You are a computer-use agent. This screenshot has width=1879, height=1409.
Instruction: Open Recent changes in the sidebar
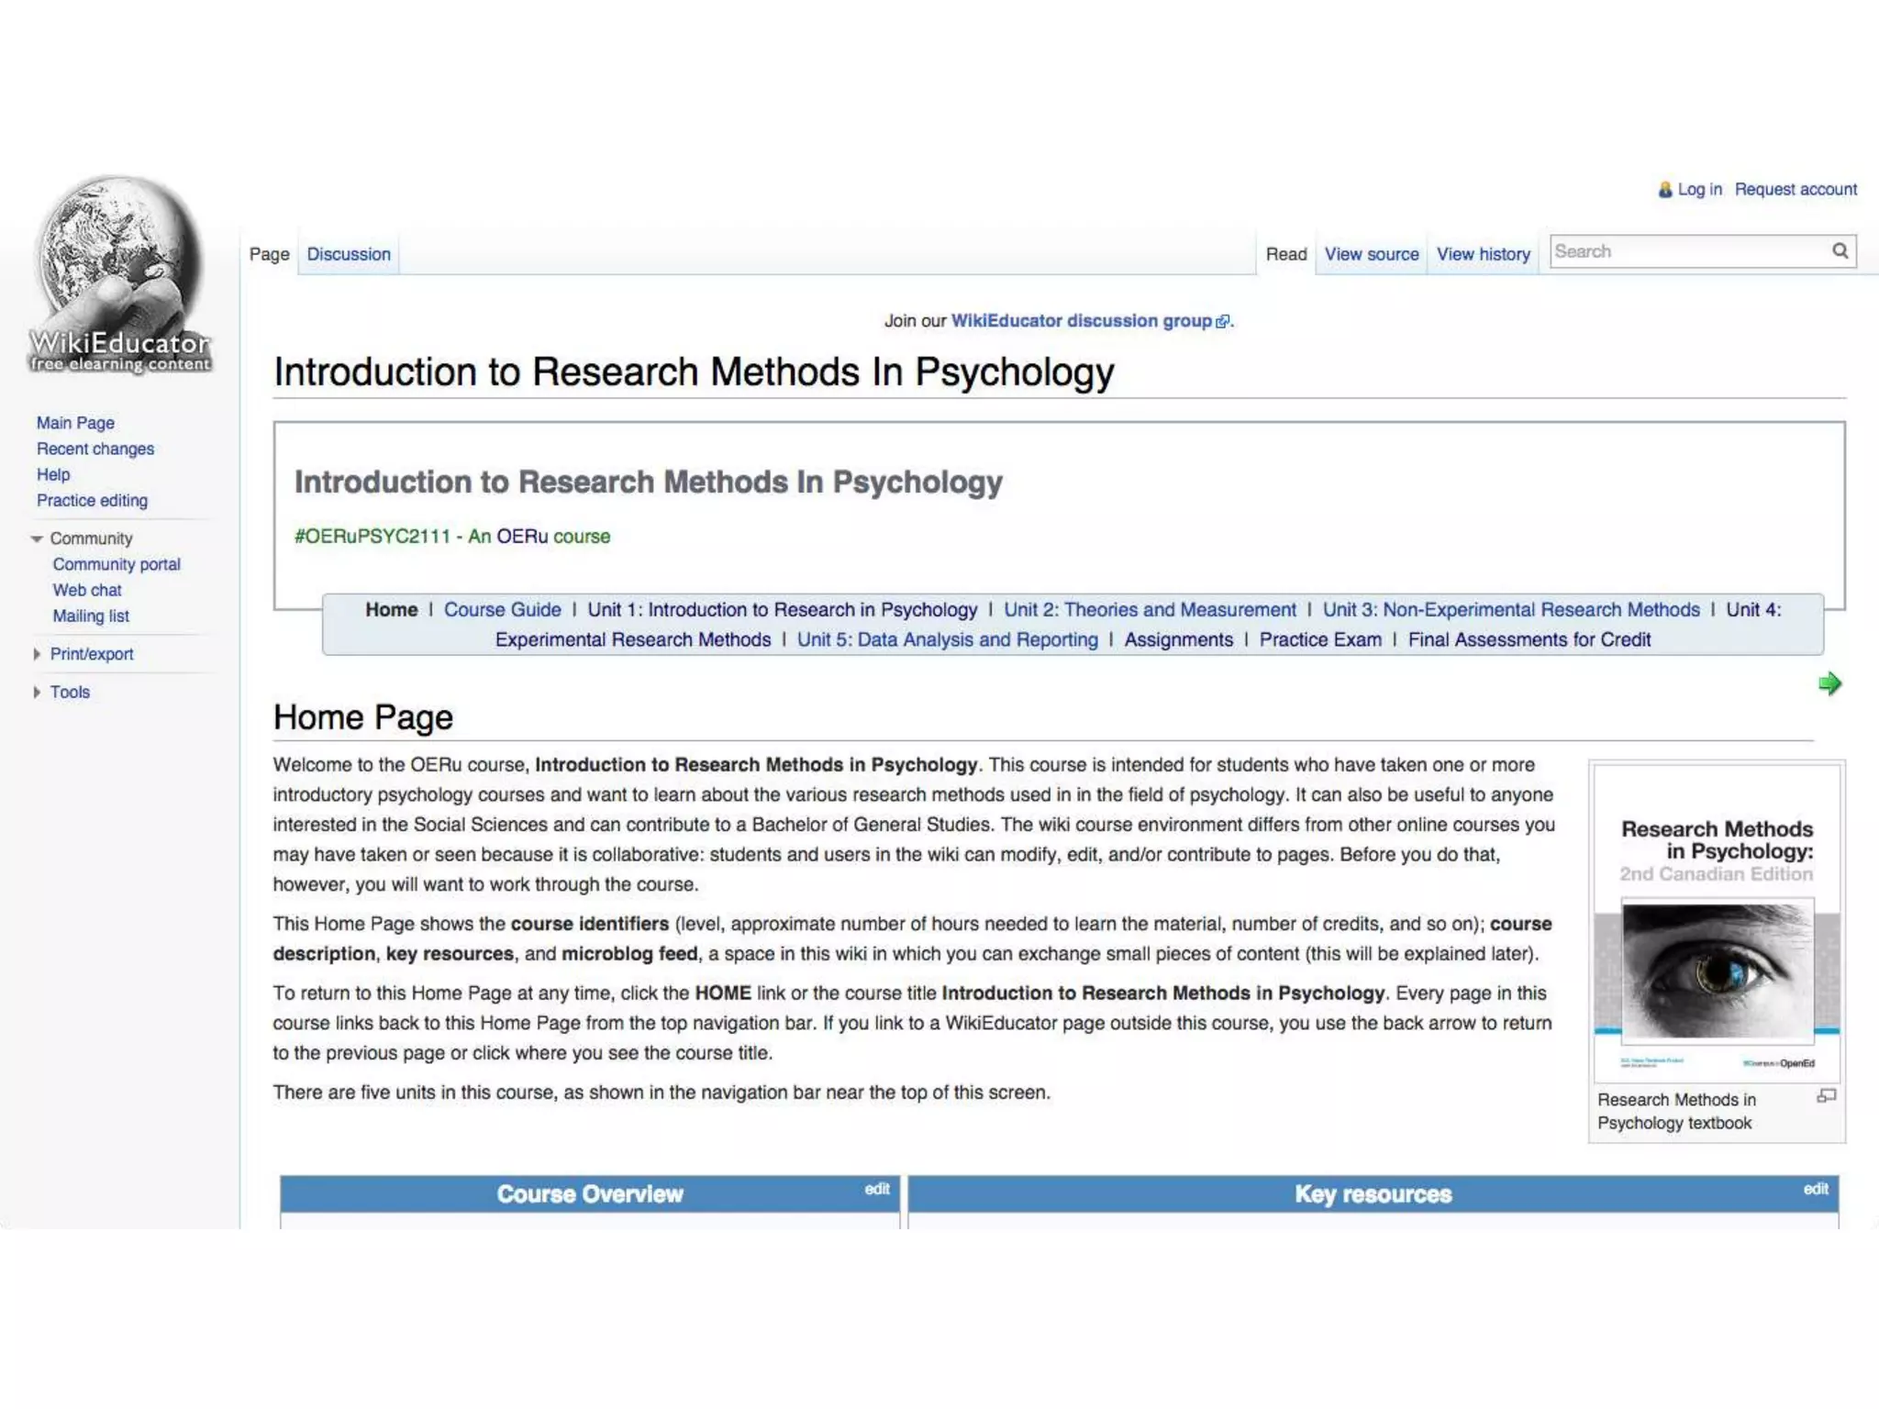click(95, 449)
